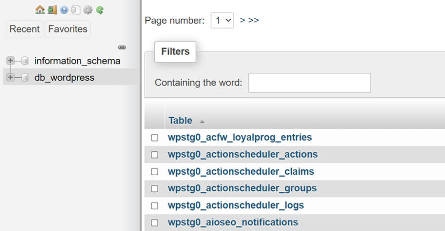Screen dimensions: 445x231
Task: Expand the information_schema tree node
Action: (x=10, y=61)
